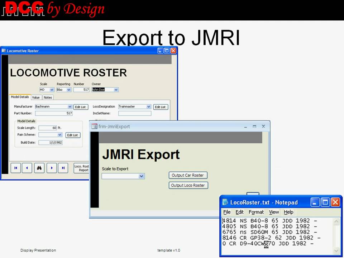This screenshot has width=344, height=258.
Task: Open the Scale to Export dropdown
Action: pyautogui.click(x=142, y=176)
